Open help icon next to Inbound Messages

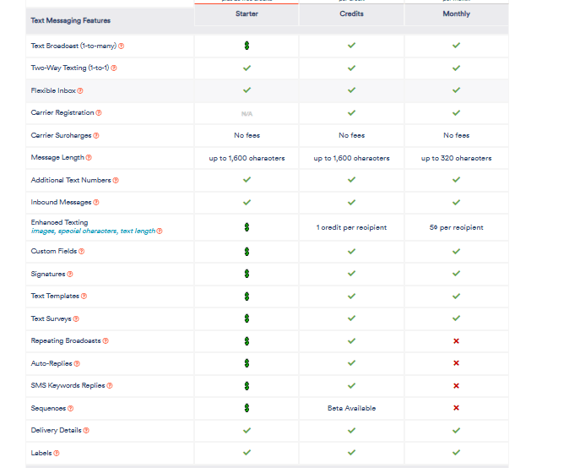96,202
